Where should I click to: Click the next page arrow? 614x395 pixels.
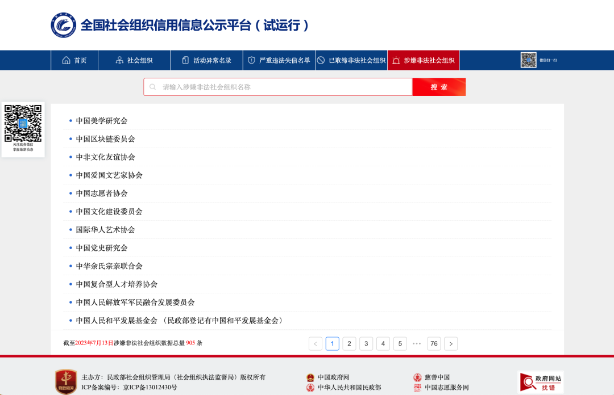pos(451,343)
